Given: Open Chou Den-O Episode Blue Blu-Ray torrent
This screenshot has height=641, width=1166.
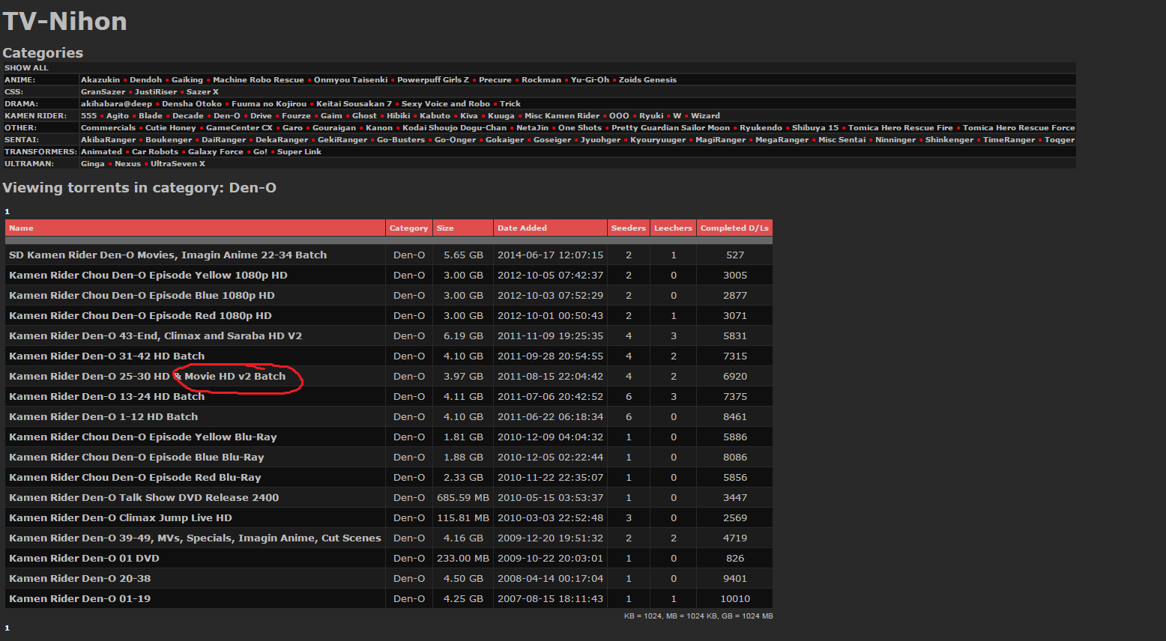Looking at the screenshot, I should click(x=136, y=458).
